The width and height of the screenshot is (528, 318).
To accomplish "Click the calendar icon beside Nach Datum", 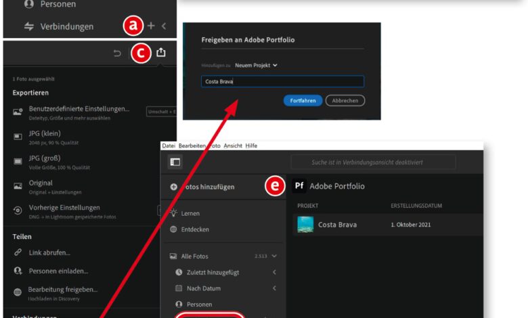I will click(179, 288).
